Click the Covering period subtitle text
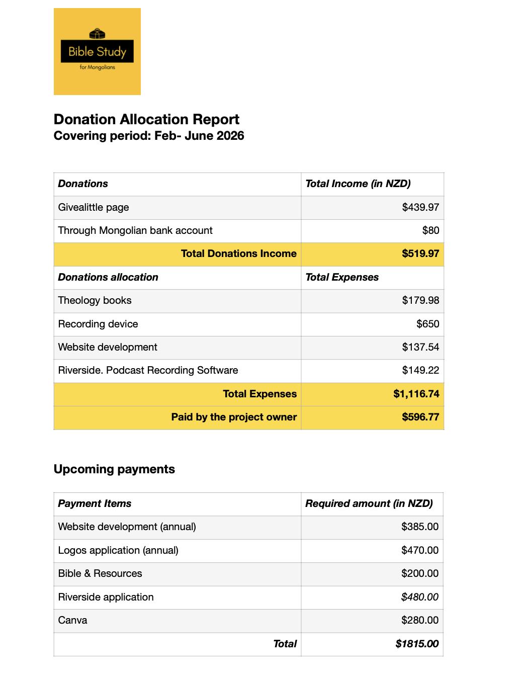The image size is (524, 686). 149,136
